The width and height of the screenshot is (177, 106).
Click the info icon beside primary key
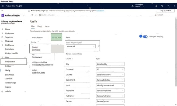99,46
